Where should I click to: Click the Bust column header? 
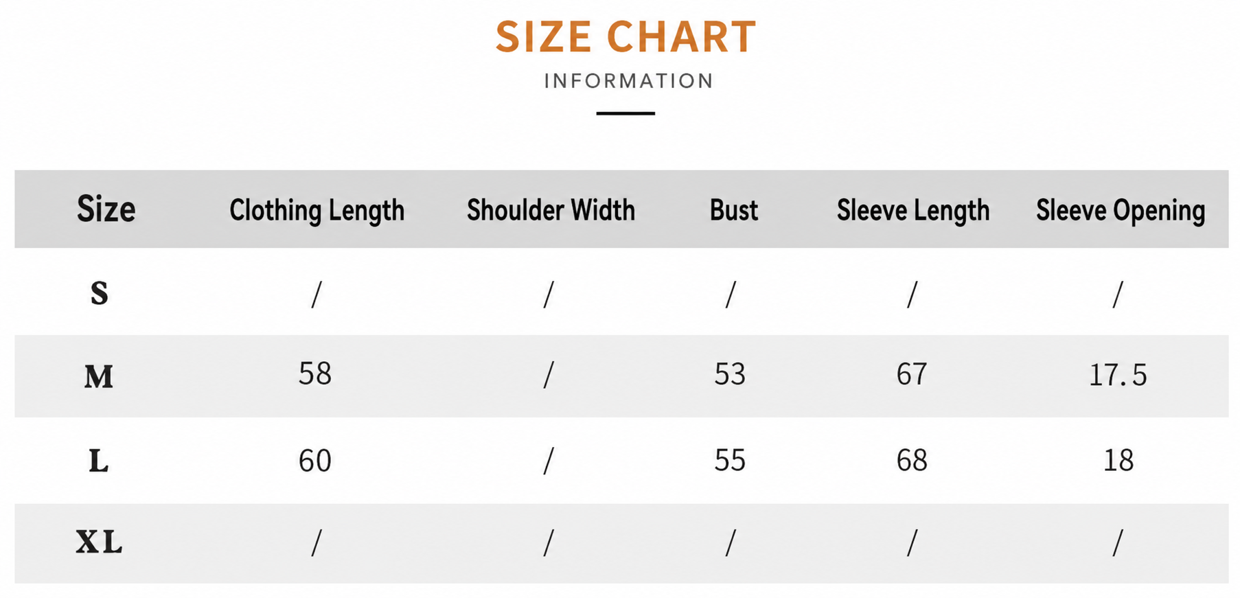click(x=733, y=210)
